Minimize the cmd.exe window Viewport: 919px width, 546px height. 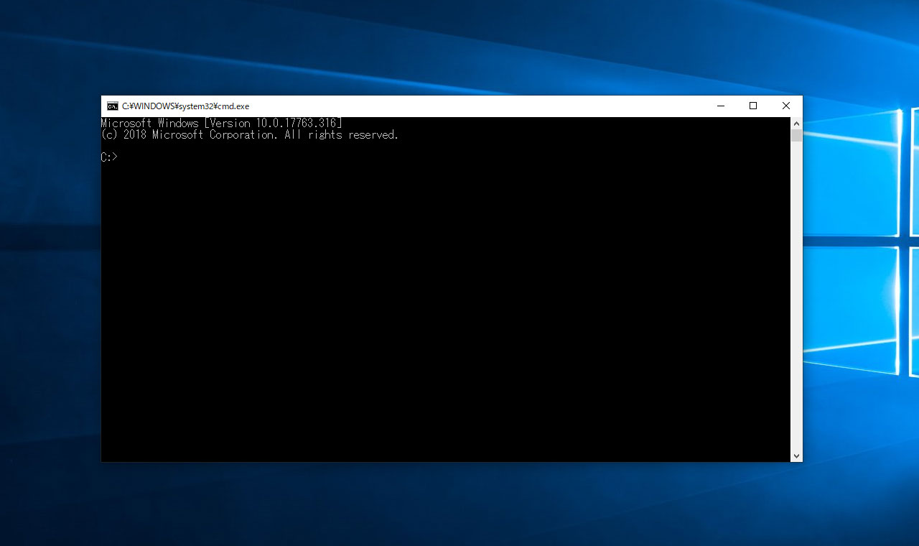pos(721,106)
